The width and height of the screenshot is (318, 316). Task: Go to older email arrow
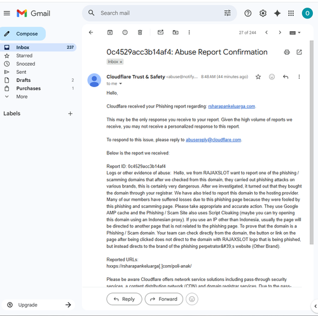point(280,32)
